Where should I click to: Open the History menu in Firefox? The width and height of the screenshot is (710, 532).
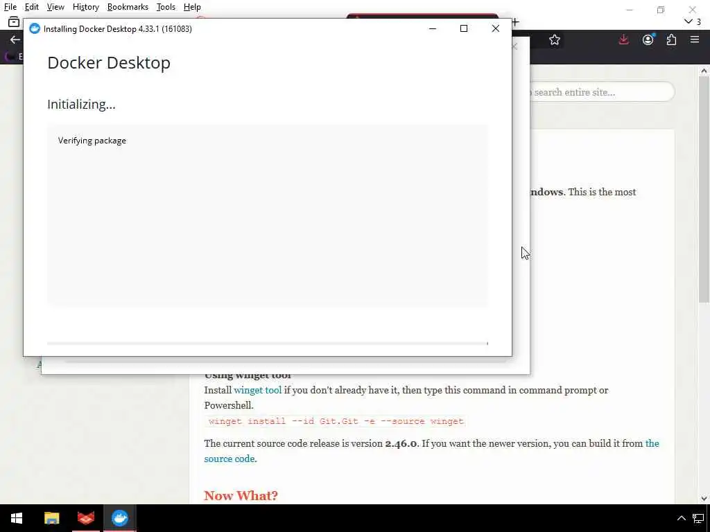[85, 7]
